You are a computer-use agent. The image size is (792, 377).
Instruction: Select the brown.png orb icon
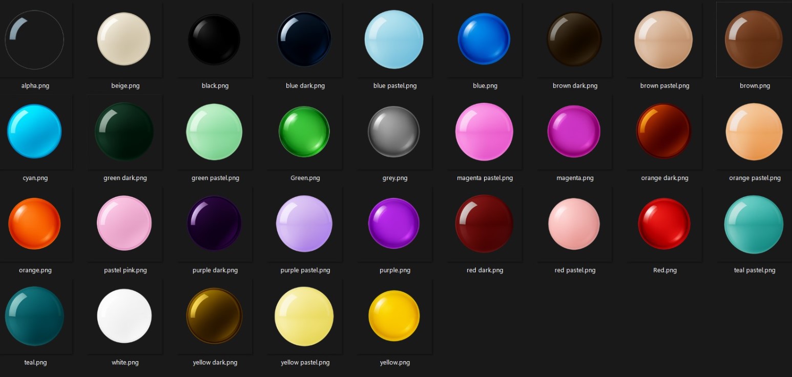[754, 39]
